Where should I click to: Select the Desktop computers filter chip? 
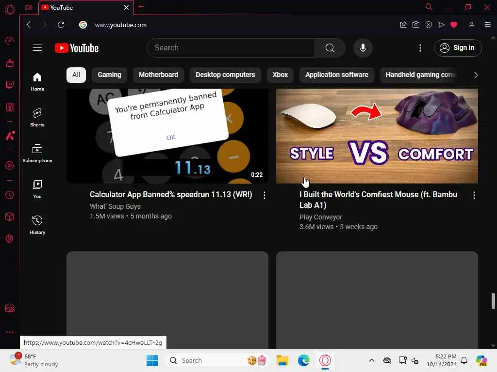[225, 75]
